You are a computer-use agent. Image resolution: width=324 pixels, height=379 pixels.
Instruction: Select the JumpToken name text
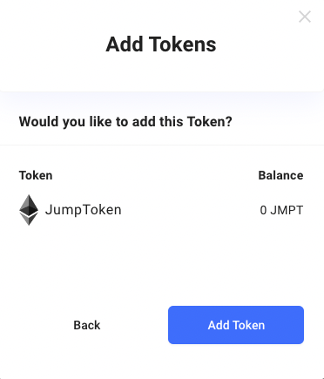coord(84,210)
